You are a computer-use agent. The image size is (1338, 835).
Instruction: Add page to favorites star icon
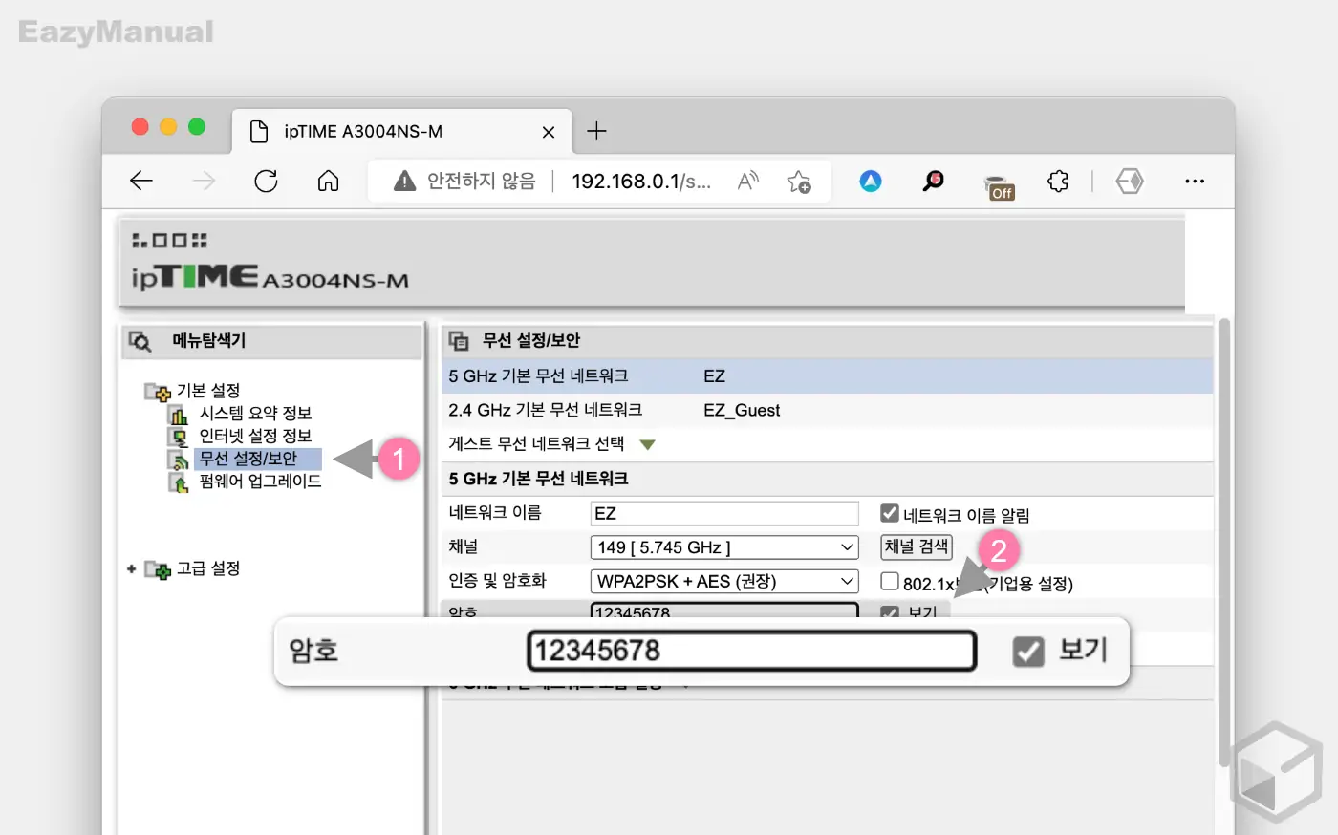799,181
